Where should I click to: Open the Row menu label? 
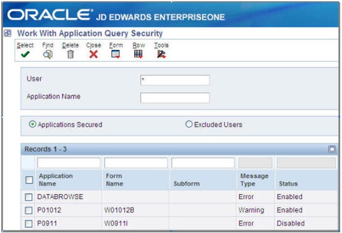click(x=139, y=45)
